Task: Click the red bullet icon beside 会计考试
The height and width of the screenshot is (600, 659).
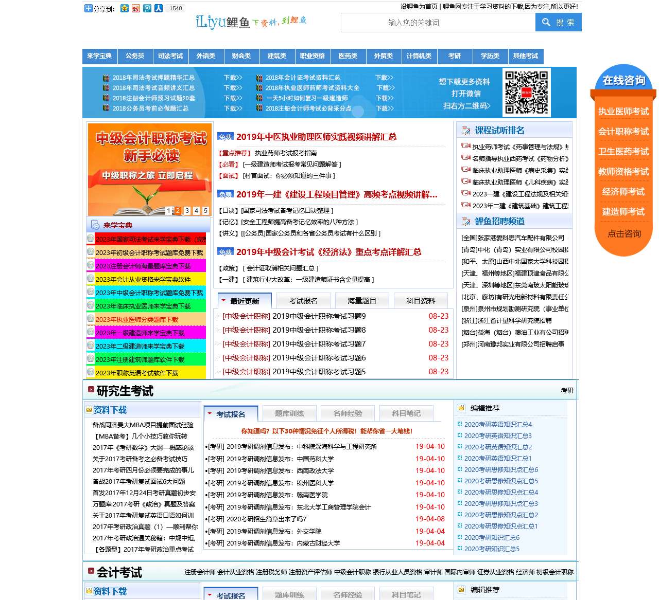Action: click(91, 571)
